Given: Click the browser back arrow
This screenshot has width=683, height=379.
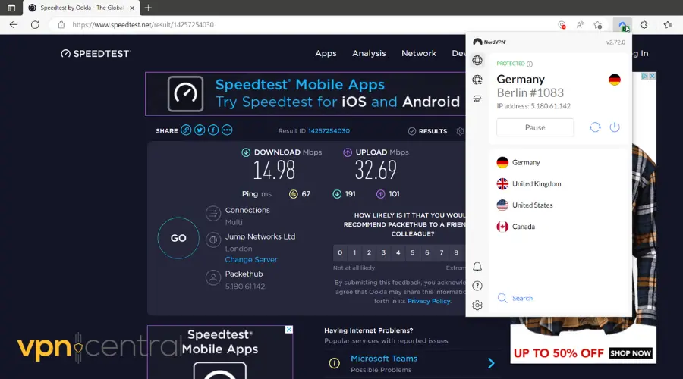Looking at the screenshot, I should coord(14,25).
